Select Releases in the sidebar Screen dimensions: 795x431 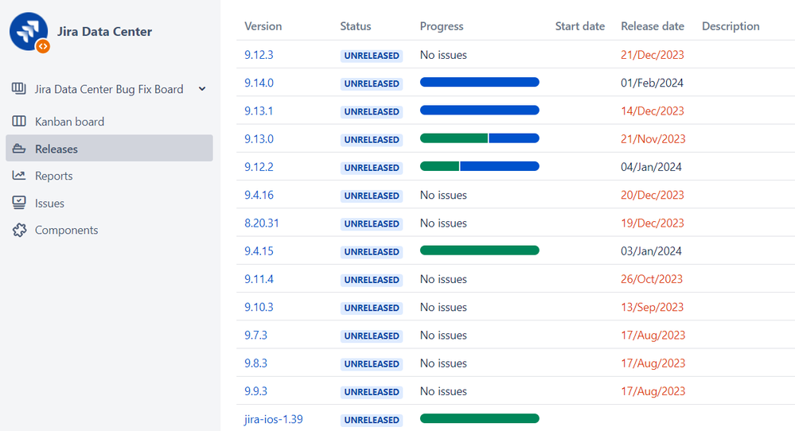tap(109, 148)
